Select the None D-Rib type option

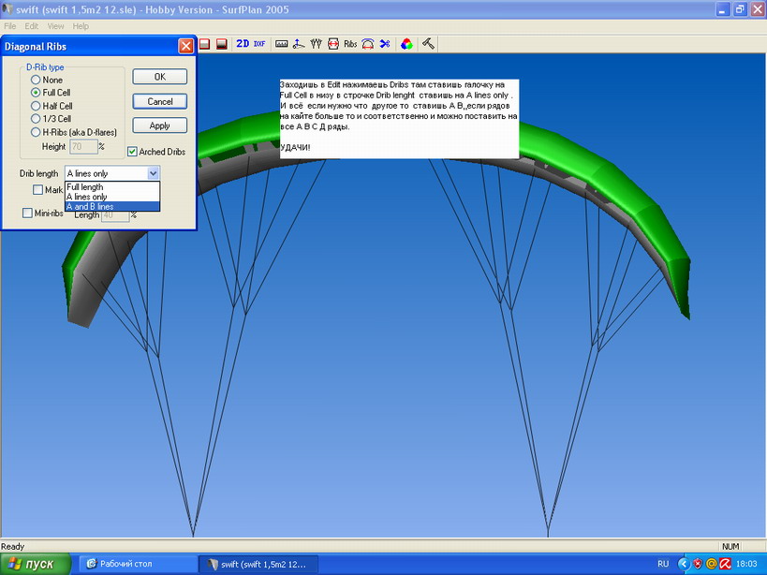(36, 80)
